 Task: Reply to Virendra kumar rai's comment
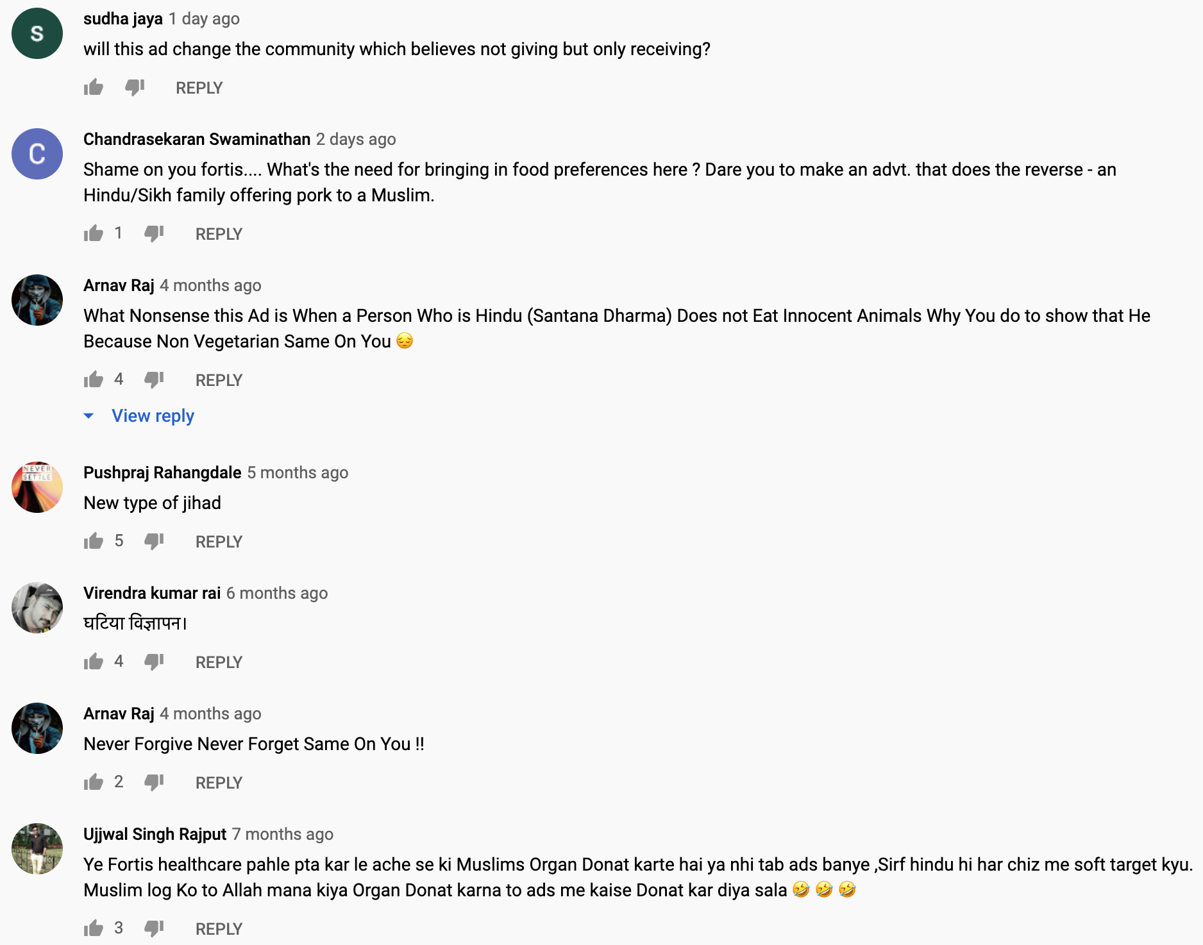[x=219, y=662]
